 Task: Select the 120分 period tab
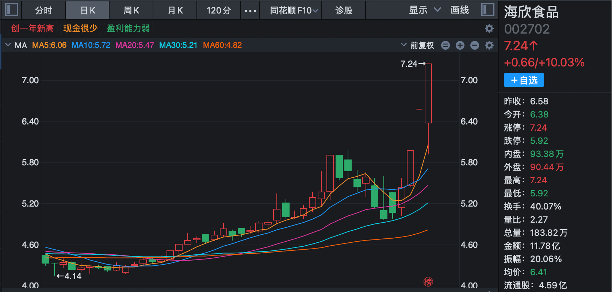point(219,10)
